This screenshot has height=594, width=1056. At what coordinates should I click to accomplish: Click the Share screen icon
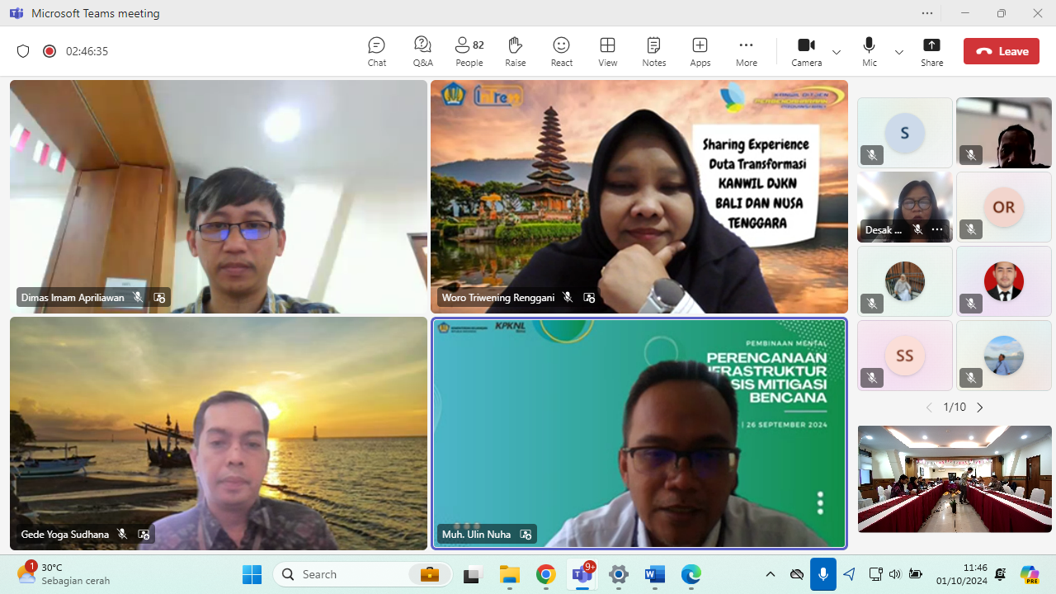click(x=931, y=51)
